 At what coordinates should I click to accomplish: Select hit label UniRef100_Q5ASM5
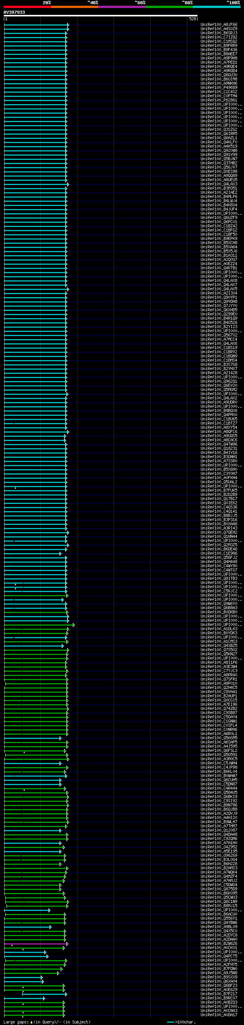[x=219, y=738]
